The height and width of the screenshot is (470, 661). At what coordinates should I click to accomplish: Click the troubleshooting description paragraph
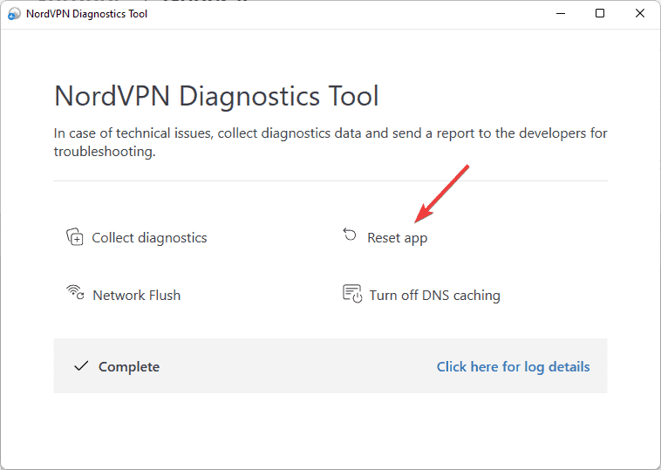point(330,142)
